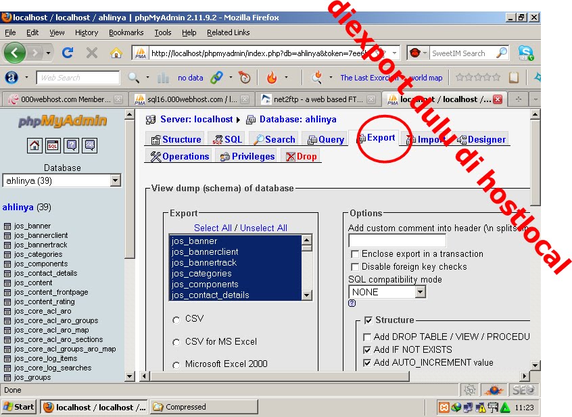
Task: Click the SEO add-on status bar icon
Action: [524, 390]
